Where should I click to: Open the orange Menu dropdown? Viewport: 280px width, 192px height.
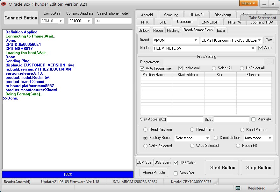(248, 3)
